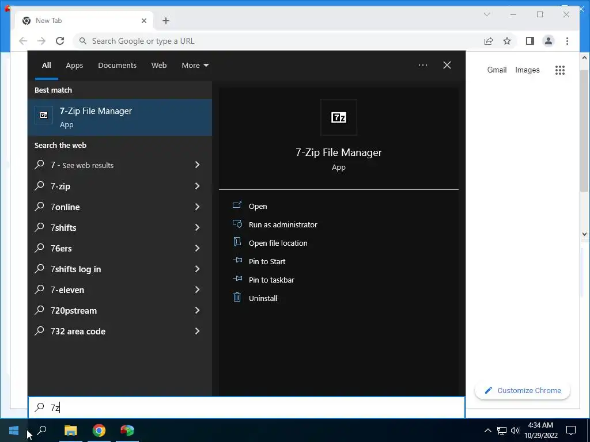Switch to the Web search tab
This screenshot has height=442, width=590.
click(159, 66)
